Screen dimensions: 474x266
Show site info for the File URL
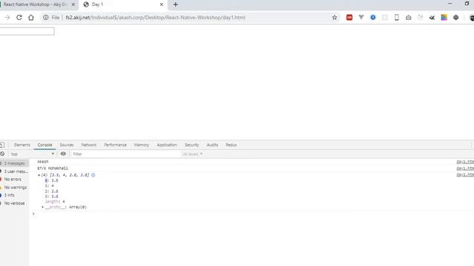click(45, 18)
